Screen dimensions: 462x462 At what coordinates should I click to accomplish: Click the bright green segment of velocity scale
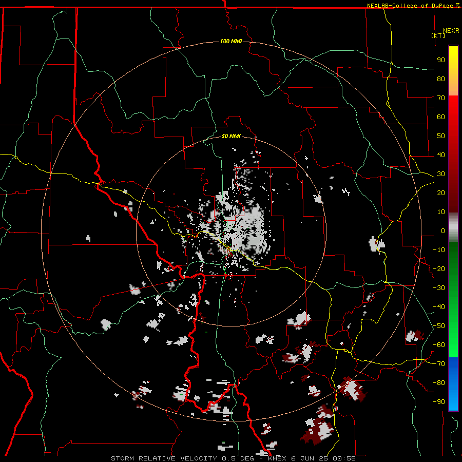pos(453,300)
